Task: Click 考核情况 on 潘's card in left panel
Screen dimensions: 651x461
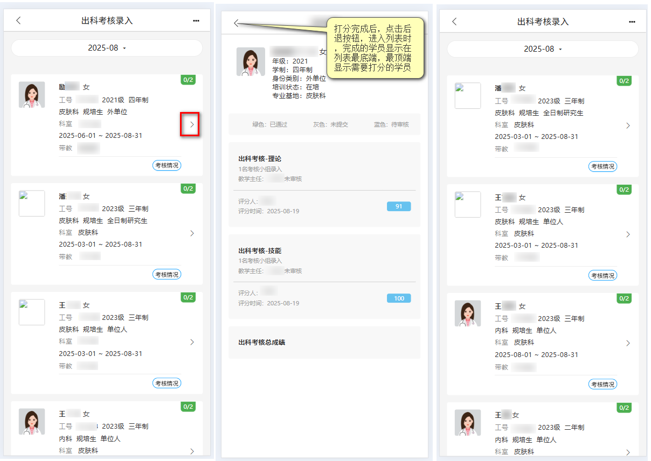Action: 167,274
